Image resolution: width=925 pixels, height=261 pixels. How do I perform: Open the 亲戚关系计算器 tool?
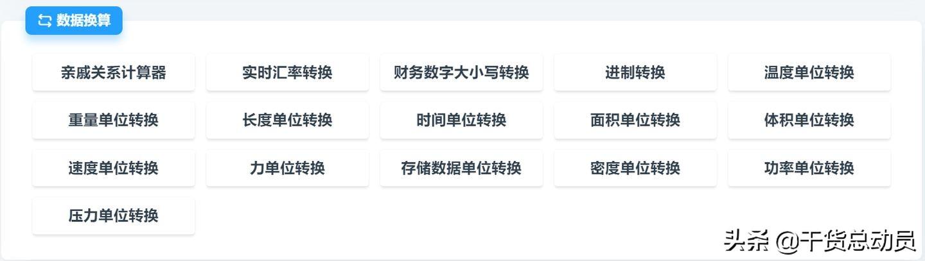tap(114, 72)
